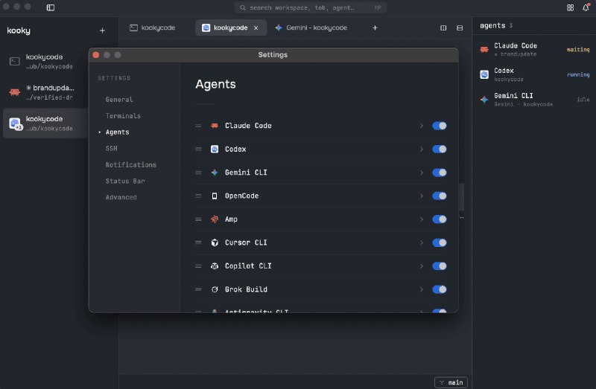The width and height of the screenshot is (596, 389).
Task: Select the brandupda... workspace in sidebar
Action: 45,92
